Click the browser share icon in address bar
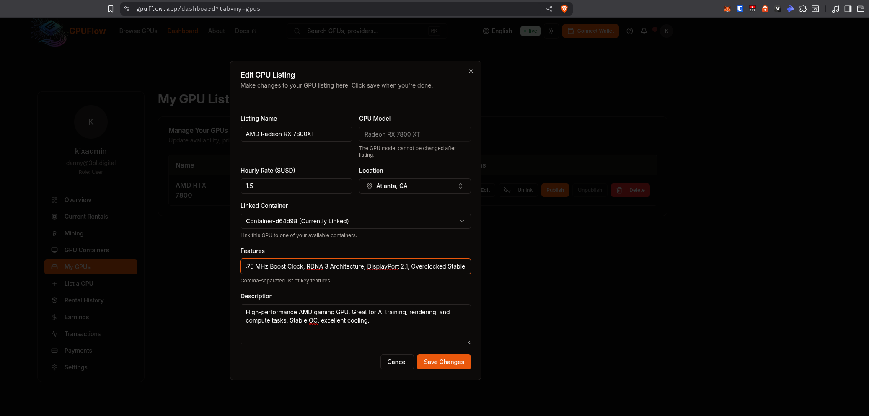Image resolution: width=869 pixels, height=416 pixels. click(549, 9)
